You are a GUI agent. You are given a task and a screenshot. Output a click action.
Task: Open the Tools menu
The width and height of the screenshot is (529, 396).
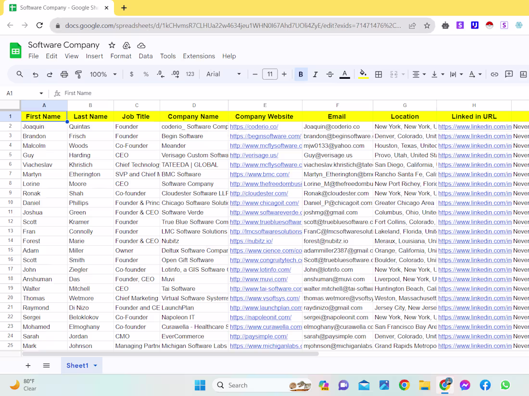tap(168, 56)
